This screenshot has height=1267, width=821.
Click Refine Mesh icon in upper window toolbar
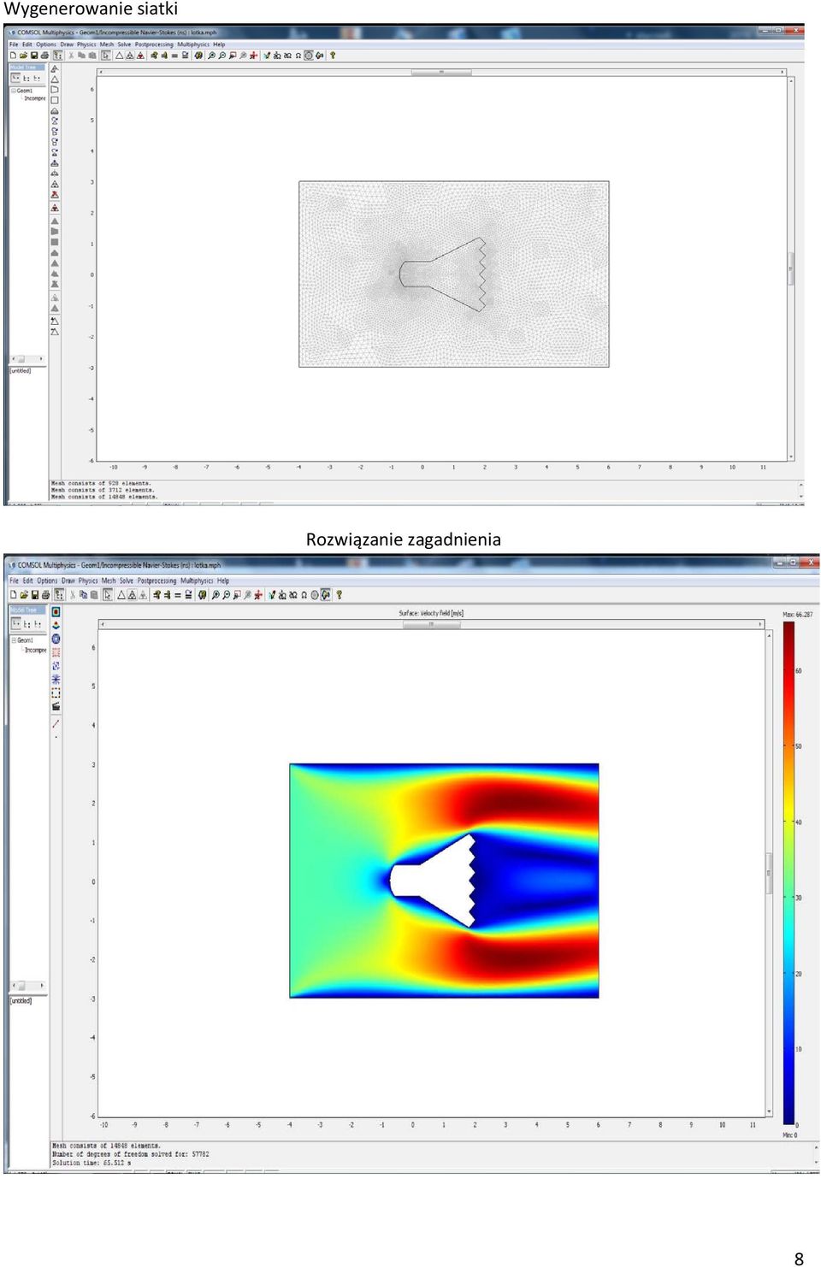point(130,56)
